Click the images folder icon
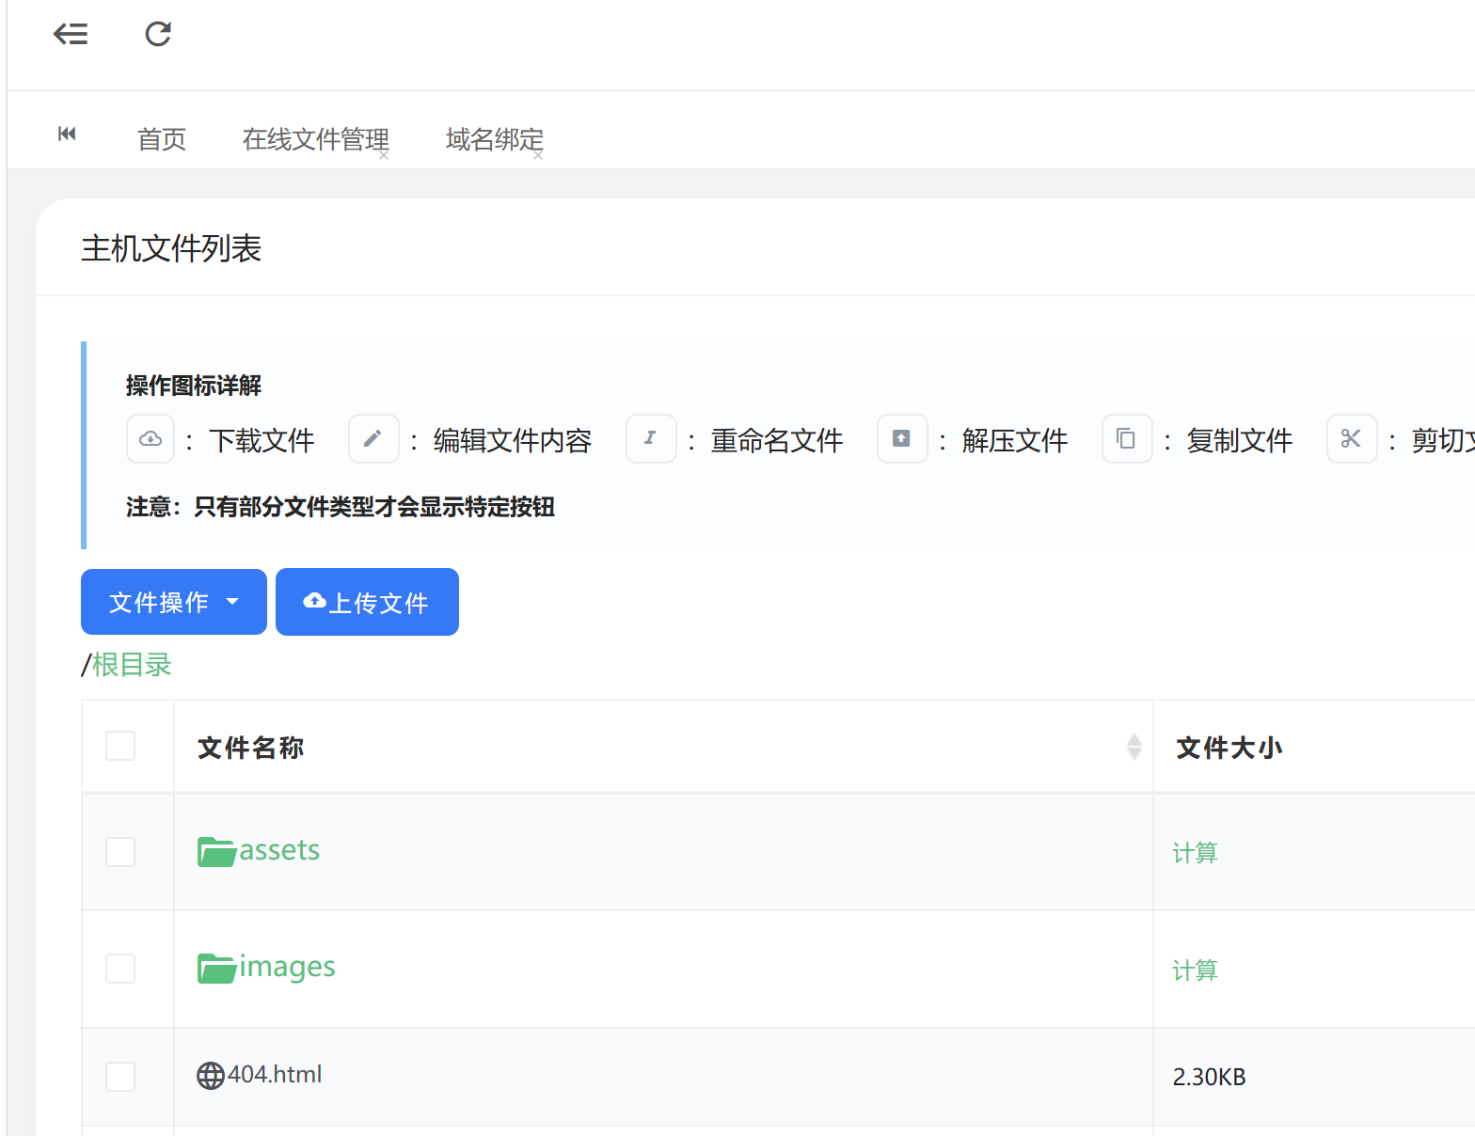 pyautogui.click(x=216, y=969)
